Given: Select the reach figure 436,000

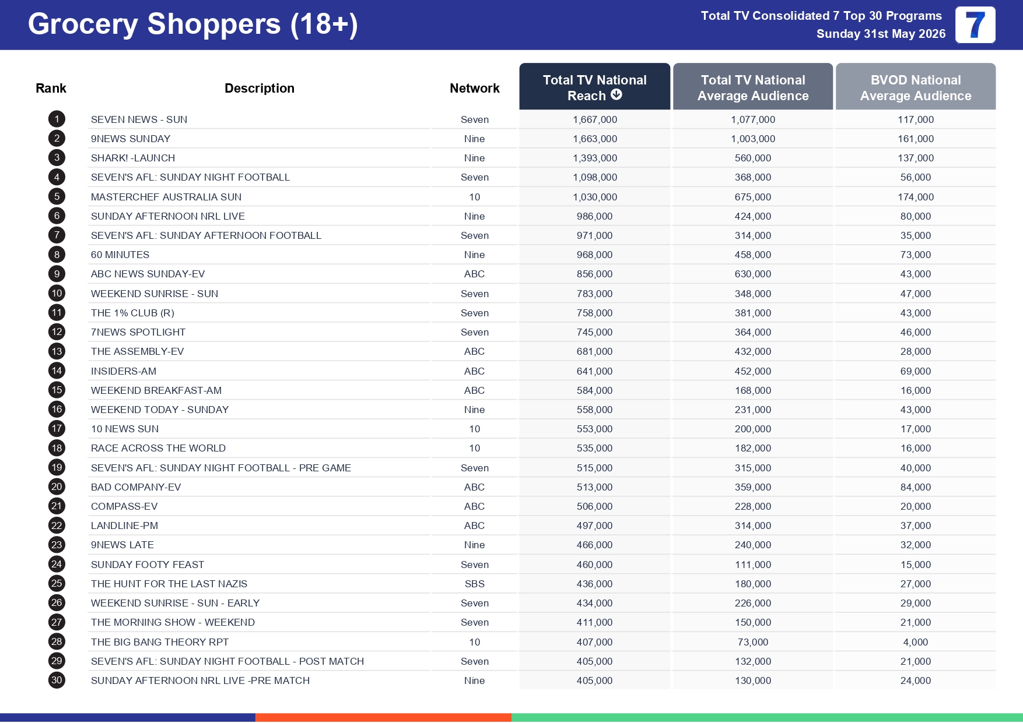Looking at the screenshot, I should 595,584.
